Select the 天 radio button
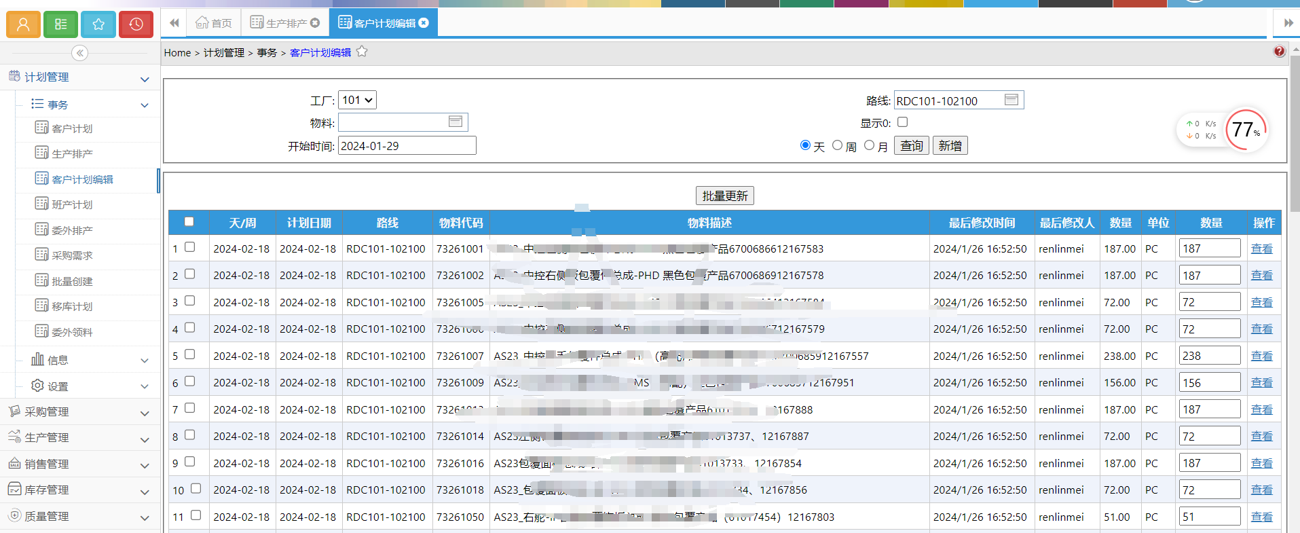 point(805,145)
